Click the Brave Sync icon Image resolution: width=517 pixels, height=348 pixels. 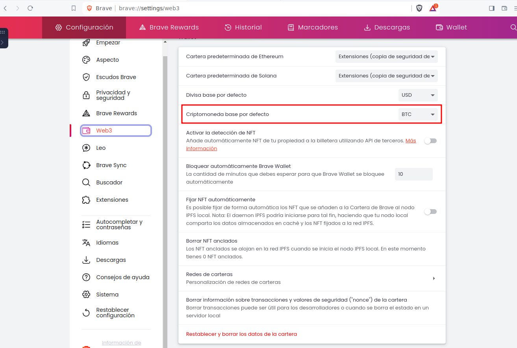[86, 165]
